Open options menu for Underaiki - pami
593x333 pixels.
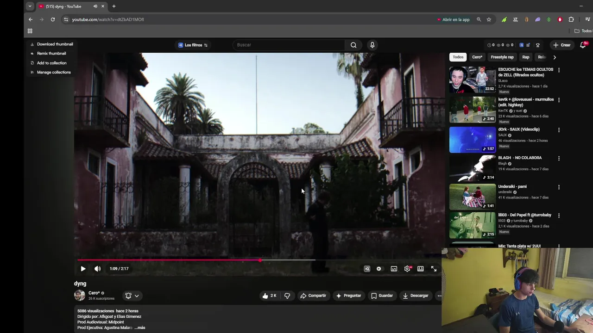pyautogui.click(x=559, y=187)
